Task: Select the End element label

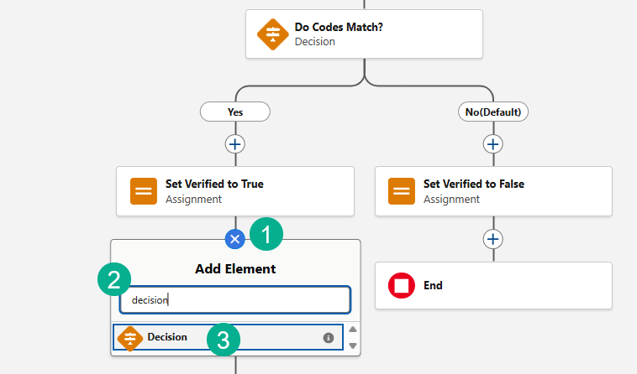Action: (433, 286)
